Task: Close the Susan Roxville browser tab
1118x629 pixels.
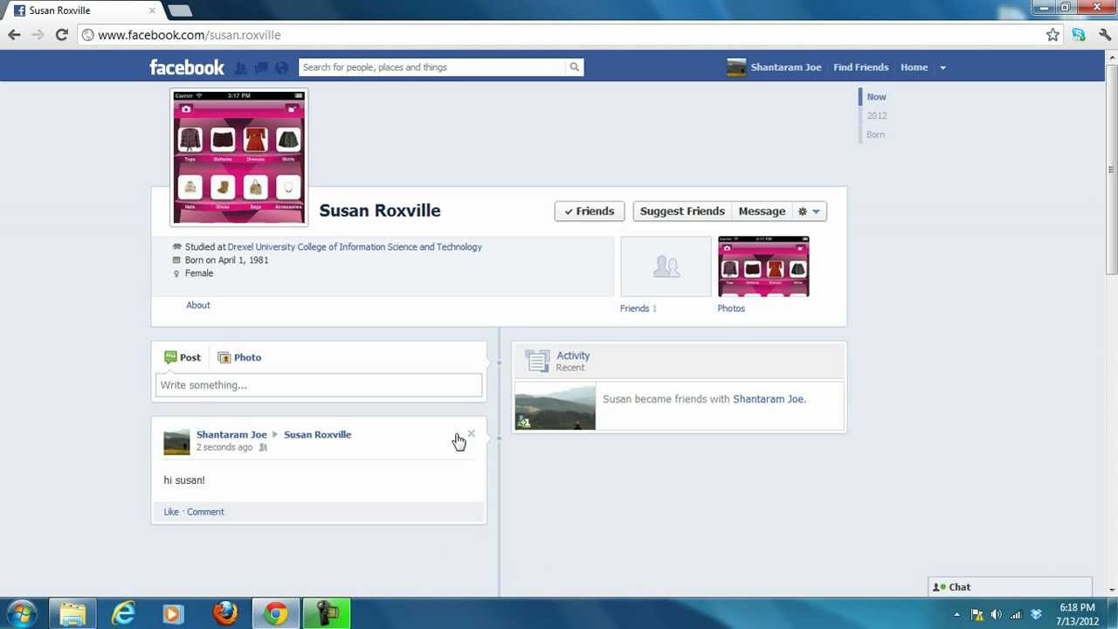Action: point(152,10)
